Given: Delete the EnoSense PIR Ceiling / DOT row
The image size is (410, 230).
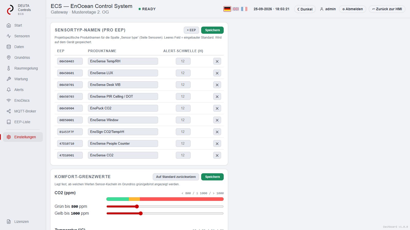Looking at the screenshot, I should point(217,97).
